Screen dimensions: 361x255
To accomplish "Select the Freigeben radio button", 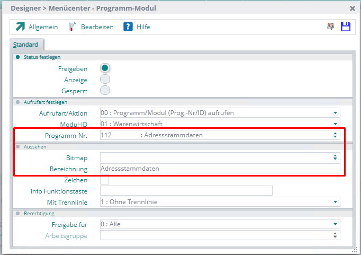I will (105, 68).
